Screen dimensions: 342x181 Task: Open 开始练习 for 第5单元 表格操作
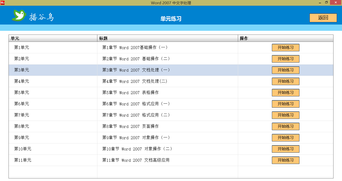pyautogui.click(x=285, y=93)
